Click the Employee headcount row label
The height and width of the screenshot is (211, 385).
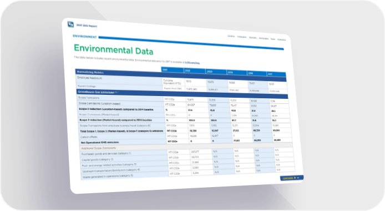click(90, 78)
